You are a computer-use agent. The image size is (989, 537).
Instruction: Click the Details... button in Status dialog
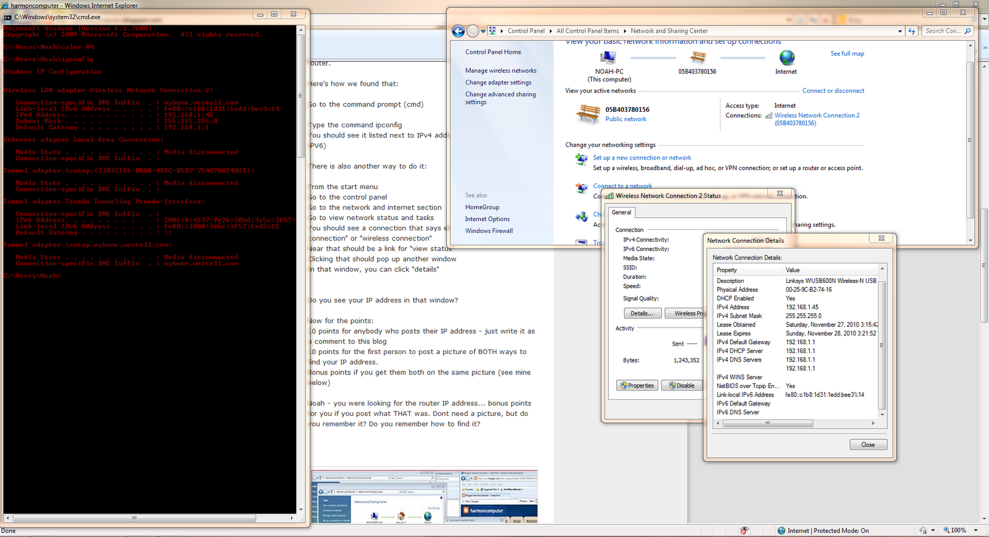(642, 313)
